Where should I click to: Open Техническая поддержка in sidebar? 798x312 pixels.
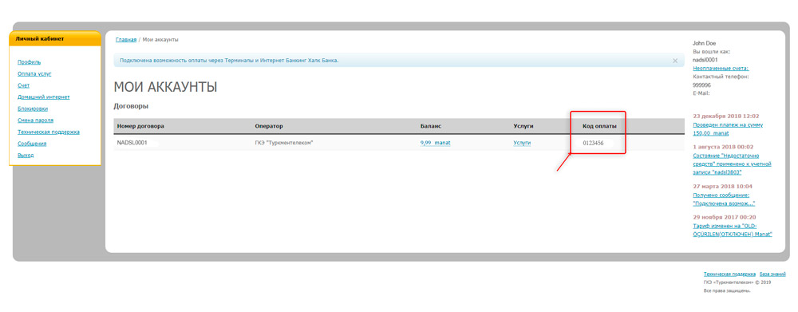click(x=49, y=132)
